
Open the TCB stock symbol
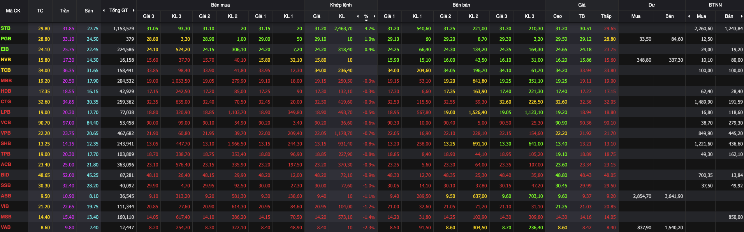[6, 70]
